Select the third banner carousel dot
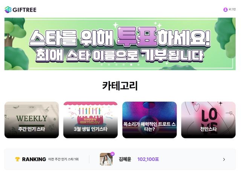 pos(116,65)
